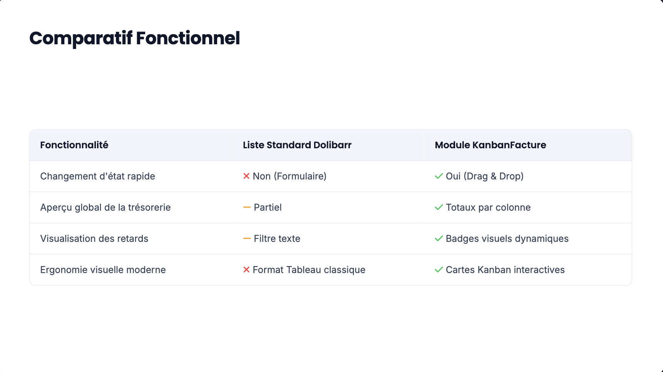Click the green check beside Totaux par colonne

(439, 207)
